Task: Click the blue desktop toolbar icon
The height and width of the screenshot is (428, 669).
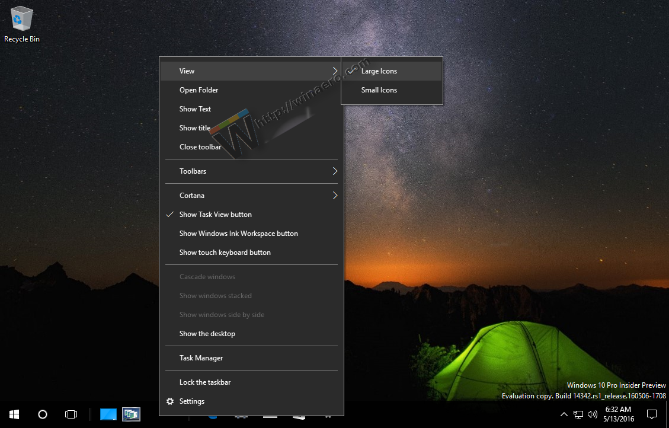Action: (108, 414)
